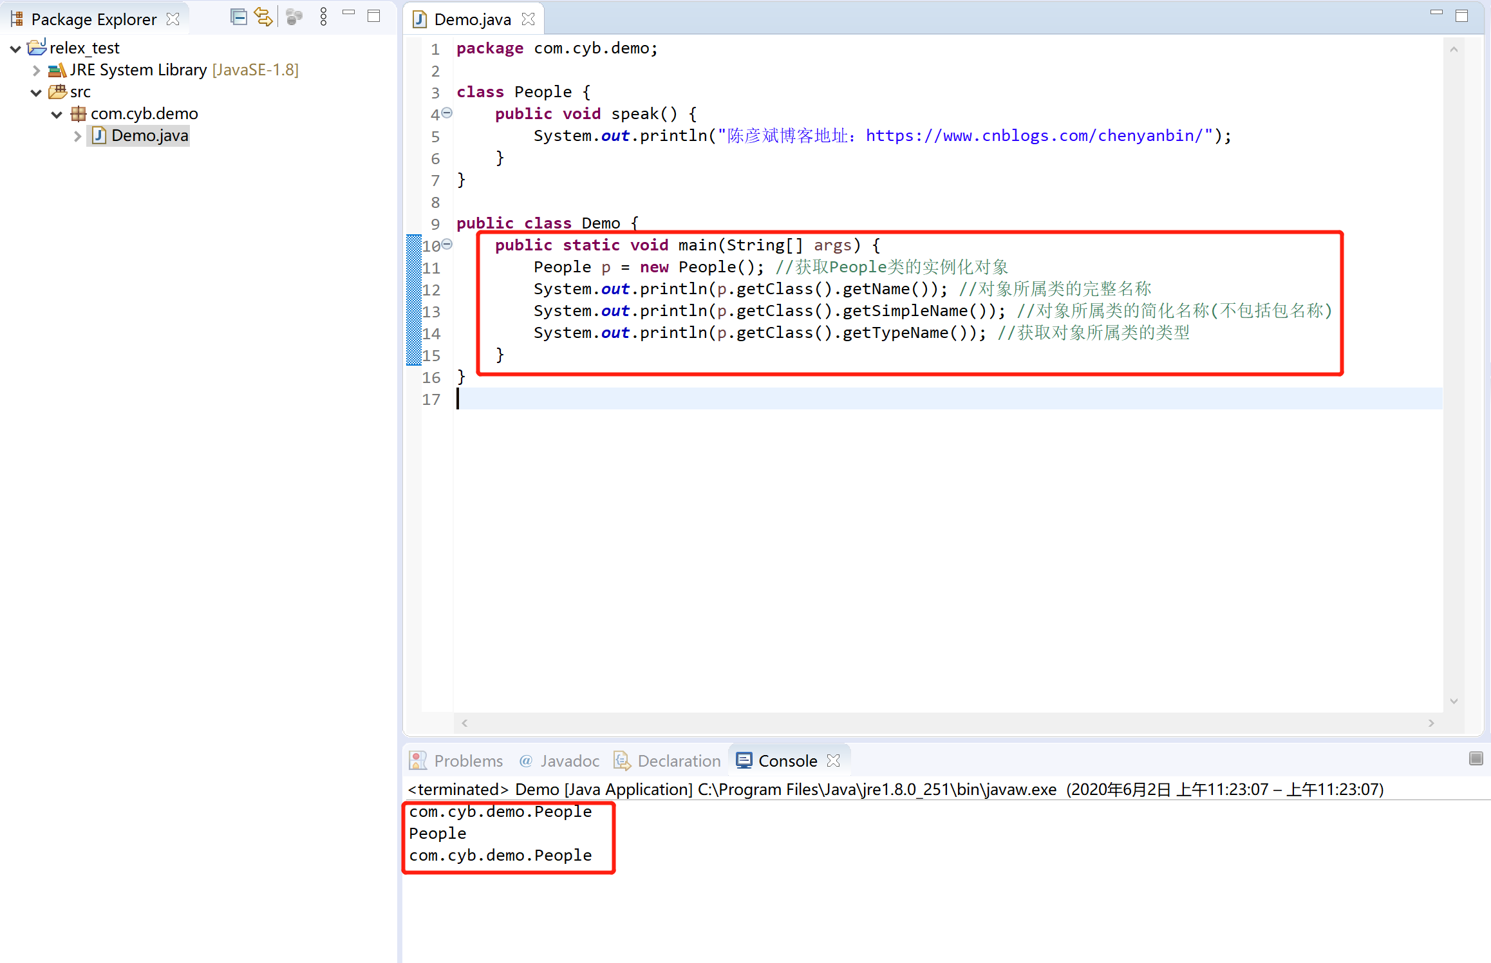The width and height of the screenshot is (1491, 963).
Task: Expand the Demo.java tree item
Action: click(x=77, y=136)
